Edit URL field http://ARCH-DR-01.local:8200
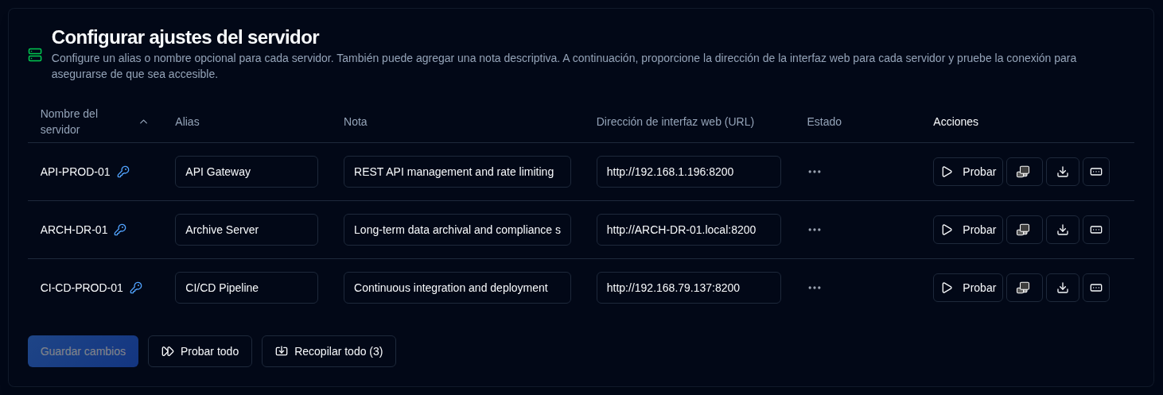 pos(689,230)
